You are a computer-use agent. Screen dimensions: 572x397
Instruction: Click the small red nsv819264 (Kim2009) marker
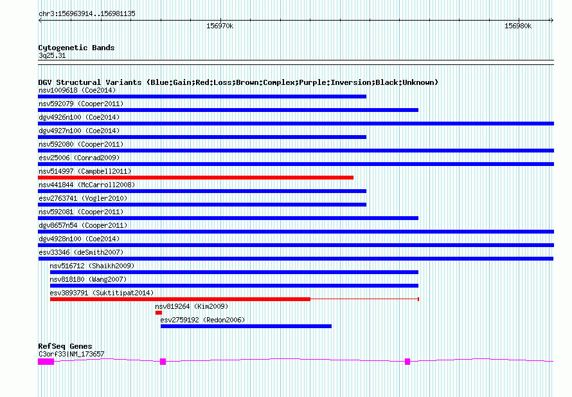[x=159, y=313]
